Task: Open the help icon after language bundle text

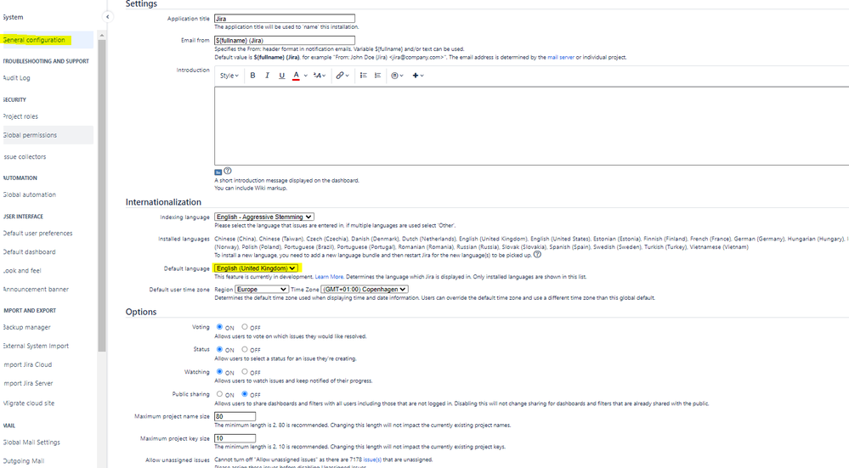Action: (537, 254)
